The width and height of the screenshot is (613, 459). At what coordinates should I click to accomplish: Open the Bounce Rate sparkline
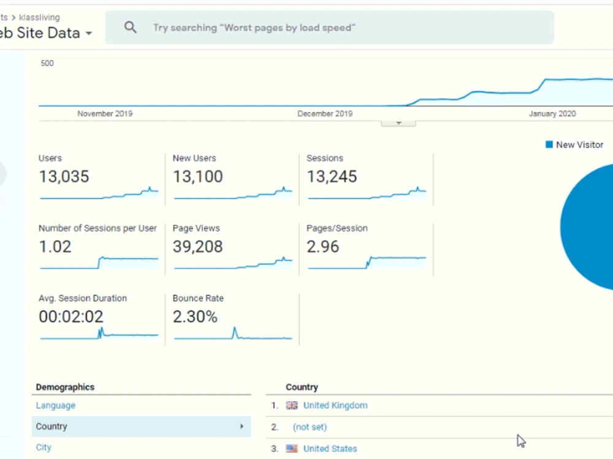coord(233,334)
